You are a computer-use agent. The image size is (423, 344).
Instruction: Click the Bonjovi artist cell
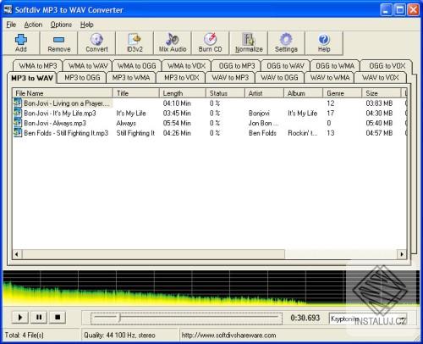point(259,114)
